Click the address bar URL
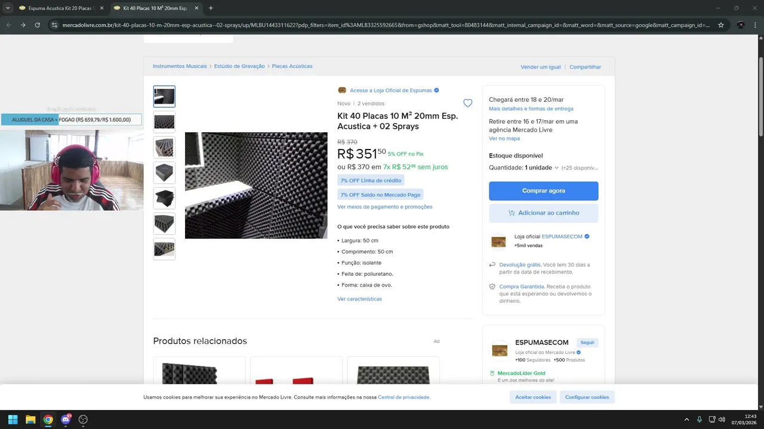 (386, 25)
